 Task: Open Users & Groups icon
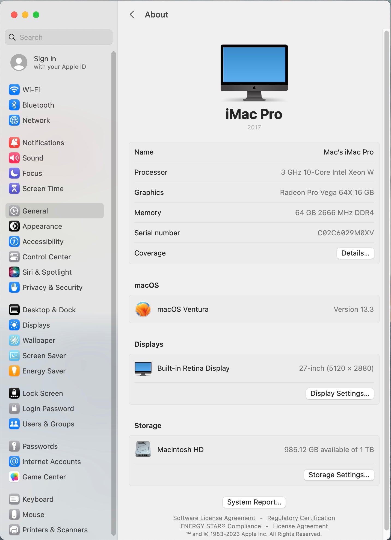tap(14, 424)
